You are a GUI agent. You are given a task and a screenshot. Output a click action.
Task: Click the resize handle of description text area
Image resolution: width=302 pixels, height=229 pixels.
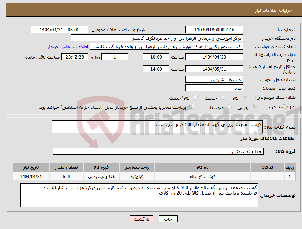tap(54, 131)
